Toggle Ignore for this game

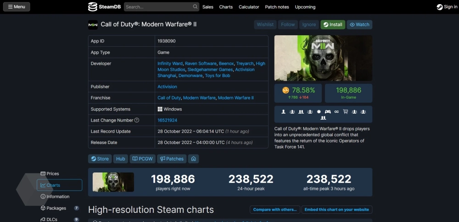[x=309, y=25]
